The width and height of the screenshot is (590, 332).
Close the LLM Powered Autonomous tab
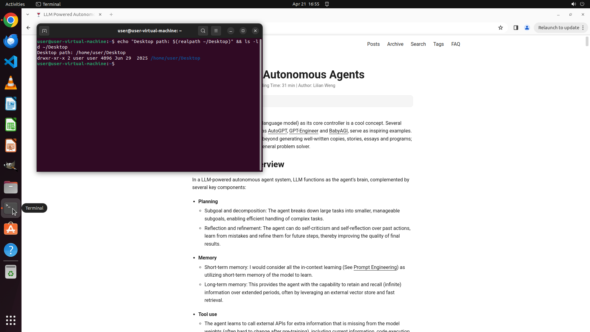(x=100, y=14)
